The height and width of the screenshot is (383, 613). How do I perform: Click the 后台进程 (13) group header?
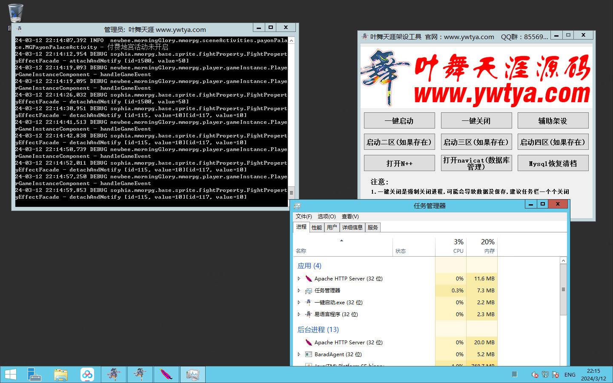point(318,330)
